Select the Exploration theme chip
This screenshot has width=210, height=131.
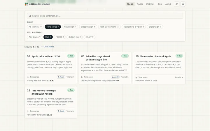(x=155, y=27)
